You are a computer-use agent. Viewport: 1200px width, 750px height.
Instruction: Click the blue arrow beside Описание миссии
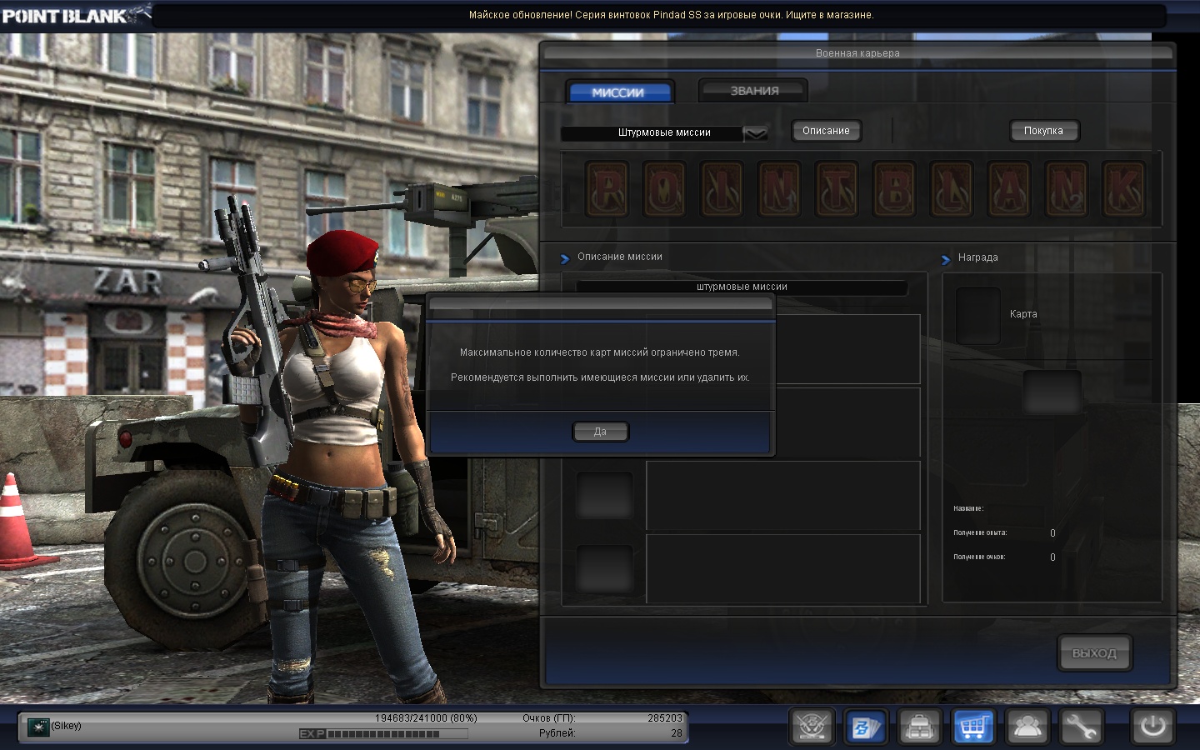(x=565, y=258)
